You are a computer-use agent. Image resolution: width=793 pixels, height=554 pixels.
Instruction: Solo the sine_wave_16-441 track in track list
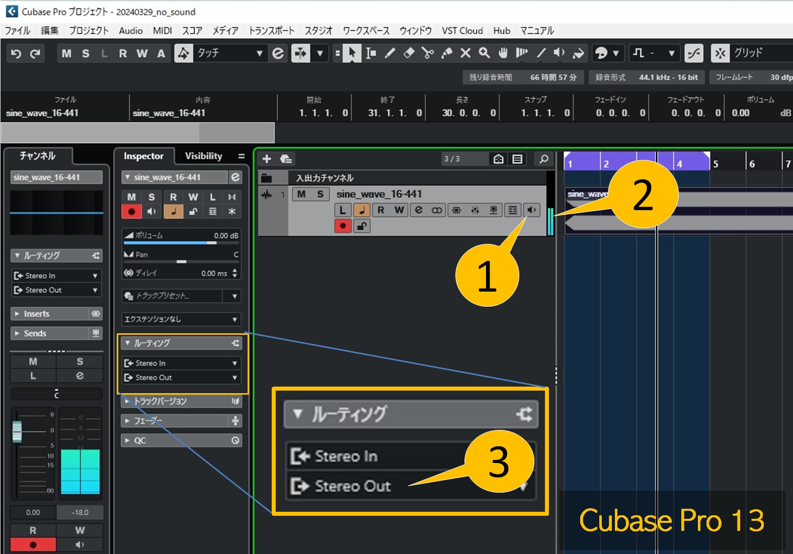click(320, 194)
